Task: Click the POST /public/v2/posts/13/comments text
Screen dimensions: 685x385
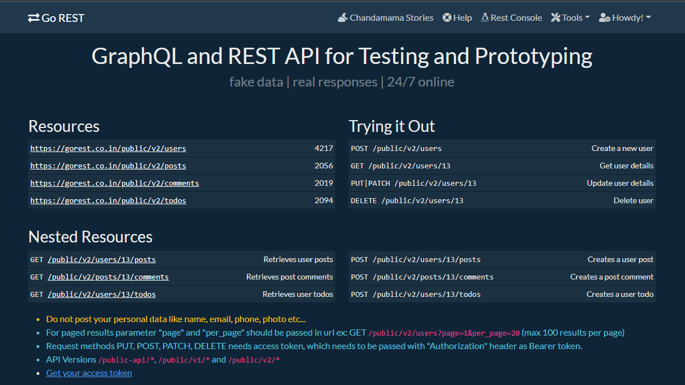Action: [422, 277]
